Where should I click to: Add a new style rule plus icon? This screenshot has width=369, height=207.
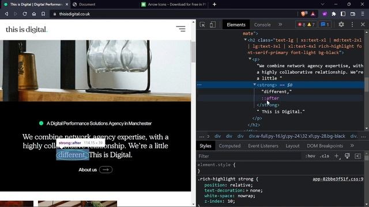(337, 156)
